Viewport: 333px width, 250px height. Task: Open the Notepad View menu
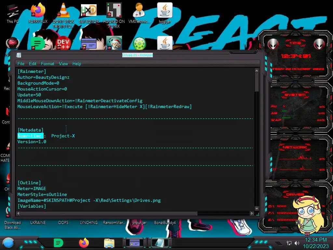63,63
